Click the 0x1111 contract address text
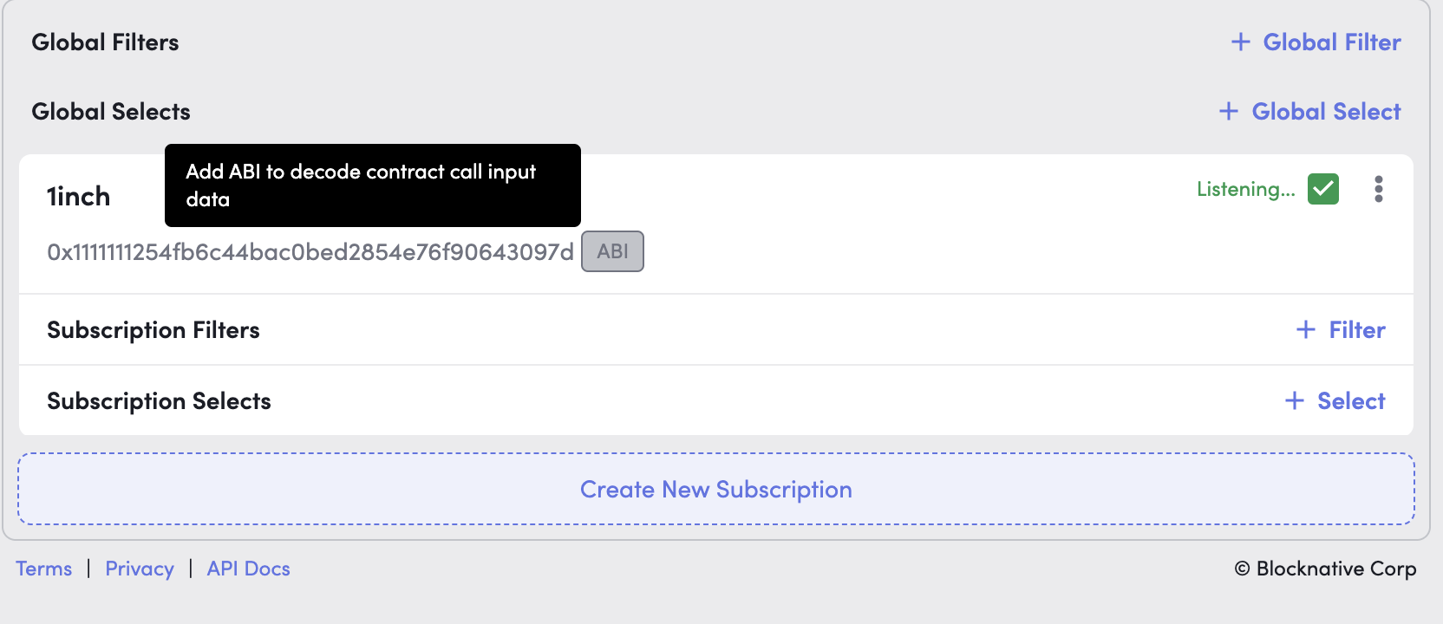This screenshot has width=1443, height=624. [310, 252]
